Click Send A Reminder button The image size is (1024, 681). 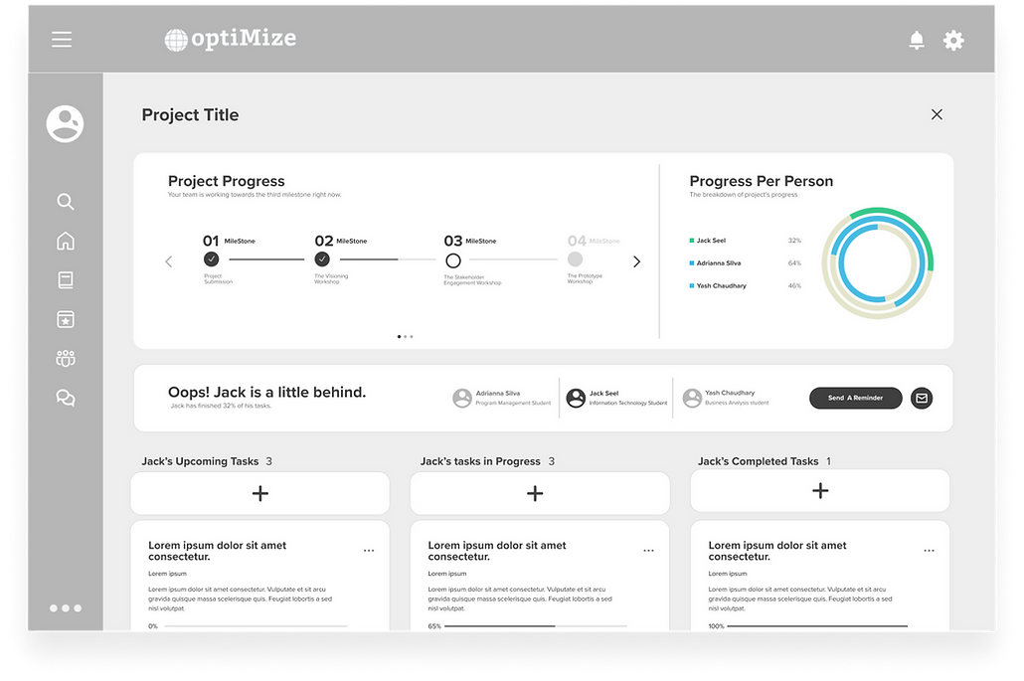[x=855, y=398]
